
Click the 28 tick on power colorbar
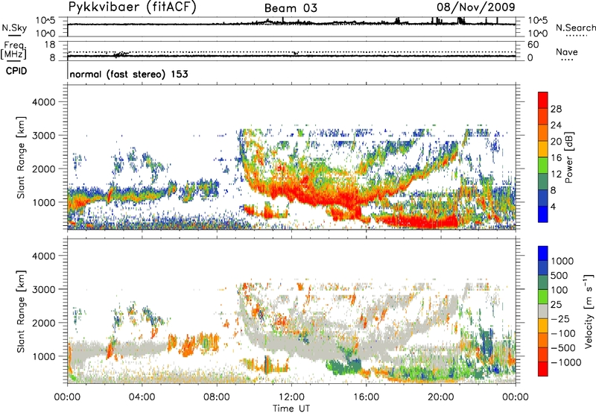pos(556,109)
